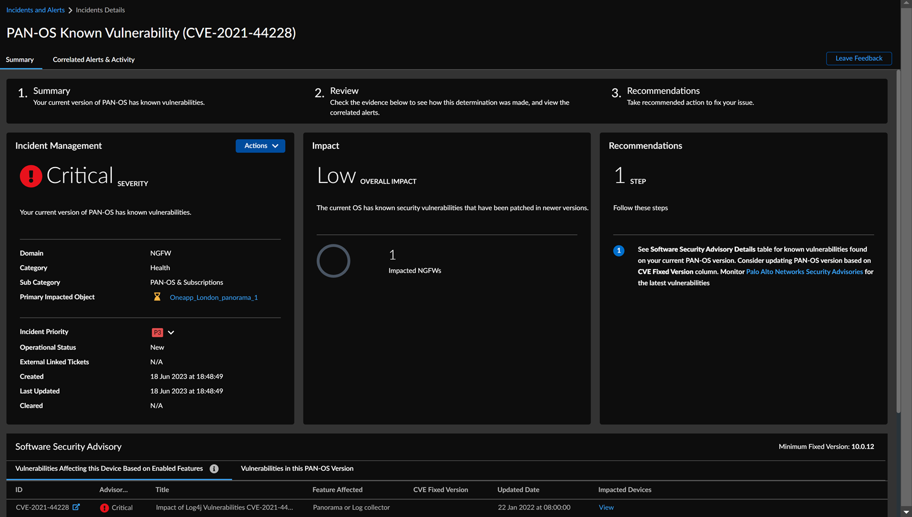Click the impacted NGFWs circle chart

[x=333, y=261]
